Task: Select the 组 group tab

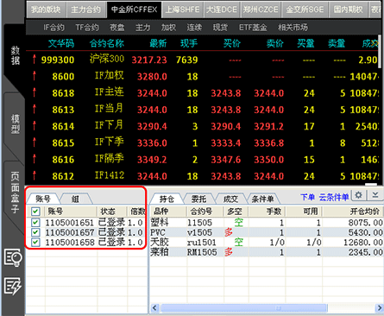Action: [75, 199]
